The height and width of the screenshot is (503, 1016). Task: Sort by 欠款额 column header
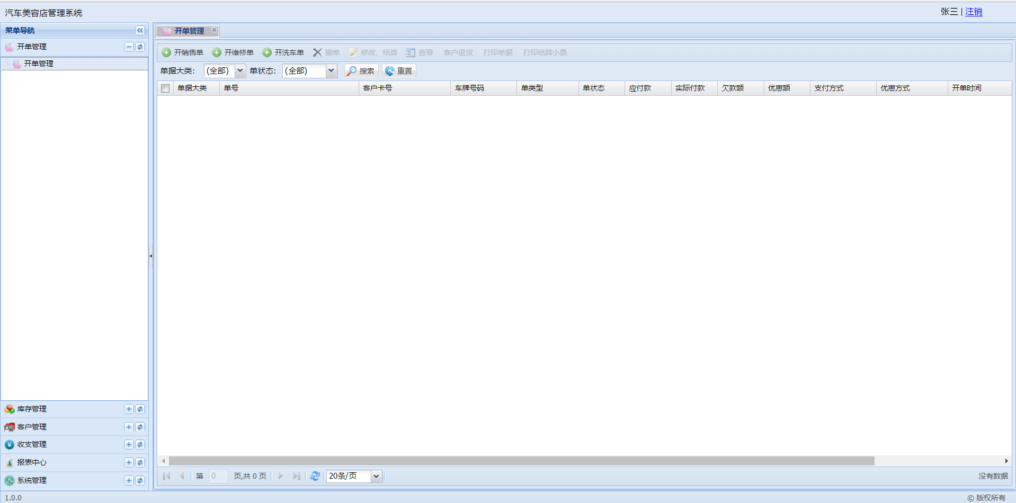point(741,88)
